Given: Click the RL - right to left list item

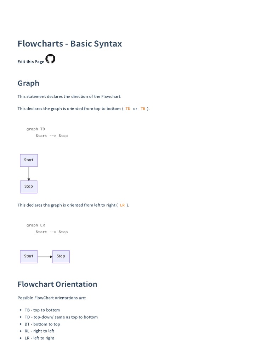Looking at the screenshot, I should [39, 331].
